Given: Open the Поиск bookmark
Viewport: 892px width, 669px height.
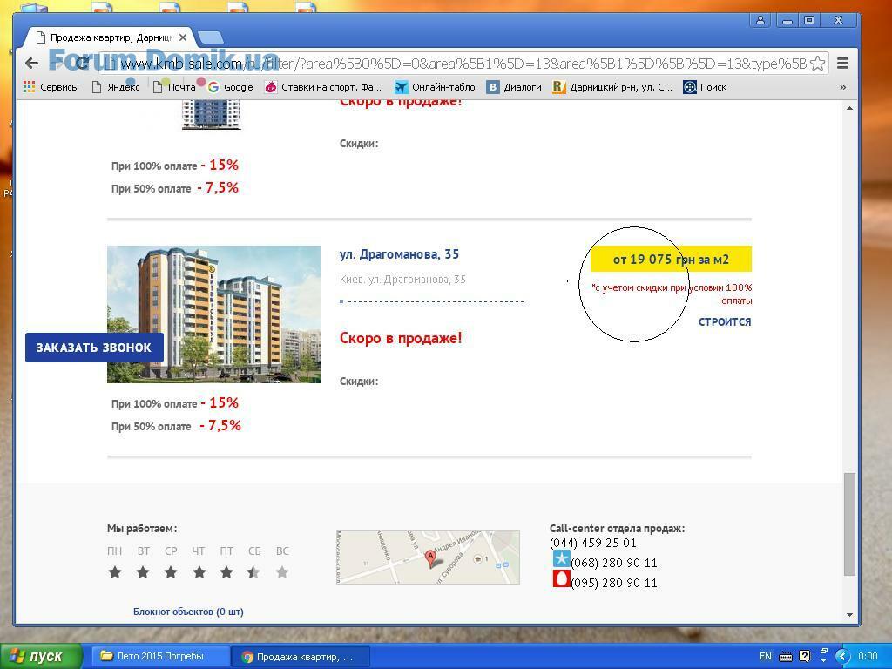Looking at the screenshot, I should point(705,87).
